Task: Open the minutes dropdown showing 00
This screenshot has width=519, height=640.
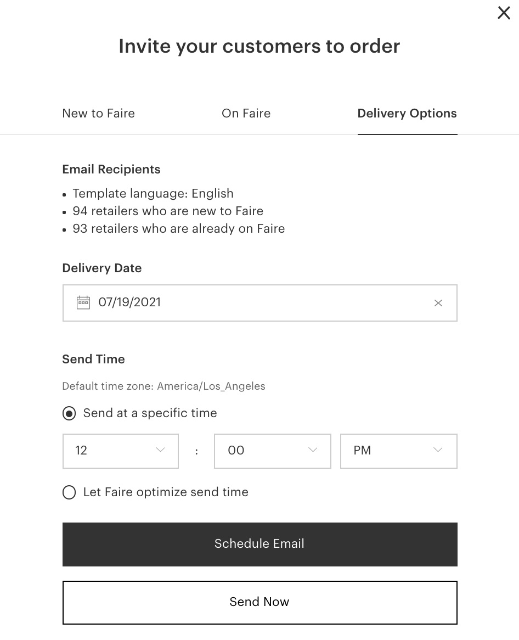Action: [272, 451]
